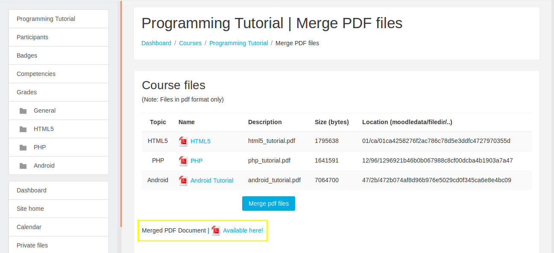
Task: Click the Programming Tutorial breadcrumb link
Action: tap(238, 43)
